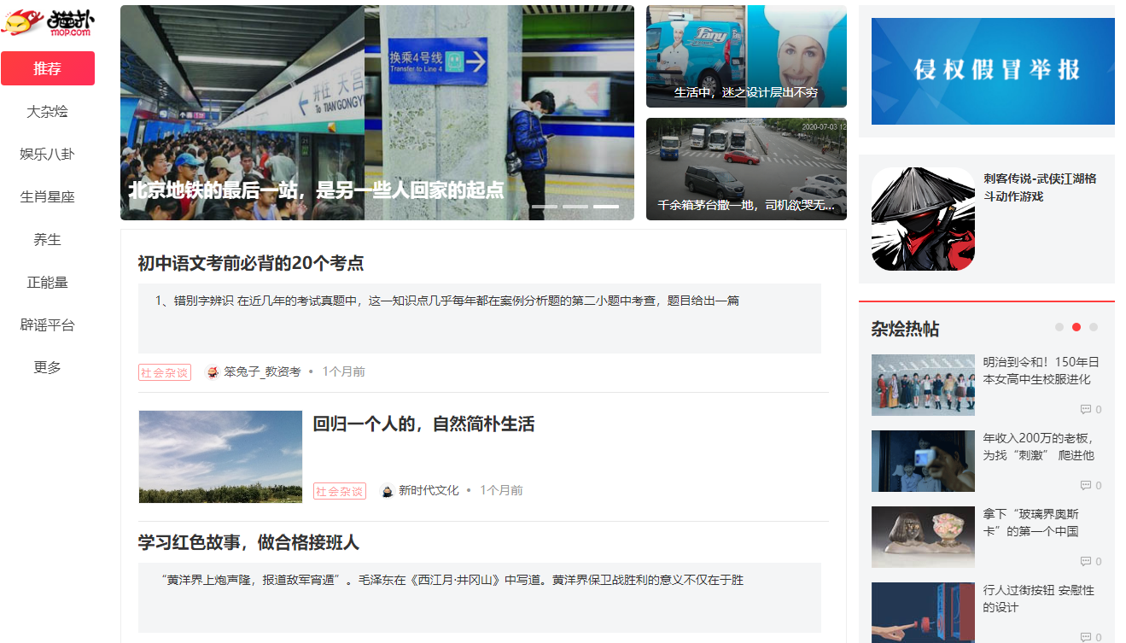1126x643 pixels.
Task: Click the 刺客传说 game app icon
Action: coord(923,219)
